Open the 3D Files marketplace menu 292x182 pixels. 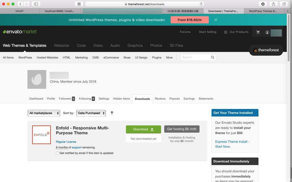[176, 45]
